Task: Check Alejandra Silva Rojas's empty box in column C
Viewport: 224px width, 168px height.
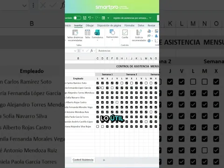Action: pyautogui.click(x=98, y=126)
